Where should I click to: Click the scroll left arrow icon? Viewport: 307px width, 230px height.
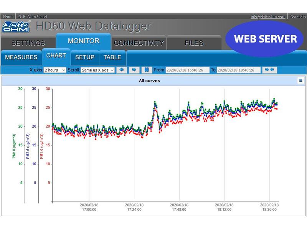(x=122, y=70)
